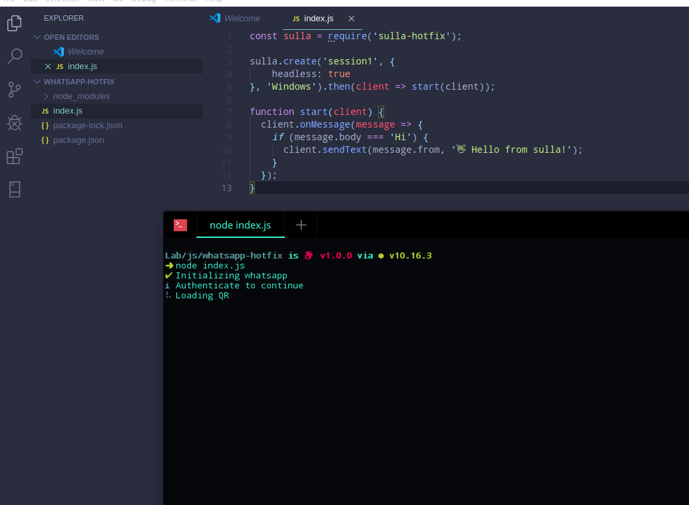
Task: Click the 'sulla-hotfix' string on line 1
Action: [411, 36]
